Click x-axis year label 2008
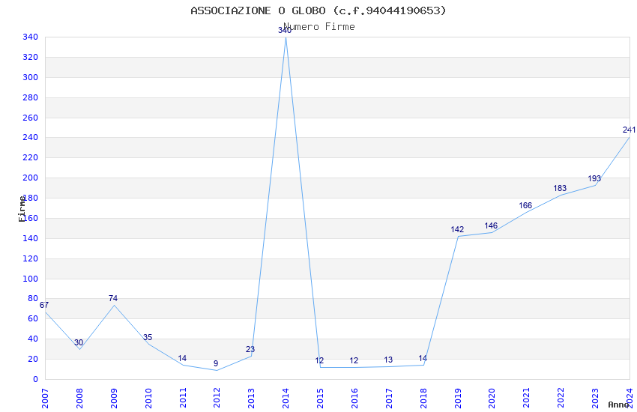637x412 pixels. pos(79,399)
